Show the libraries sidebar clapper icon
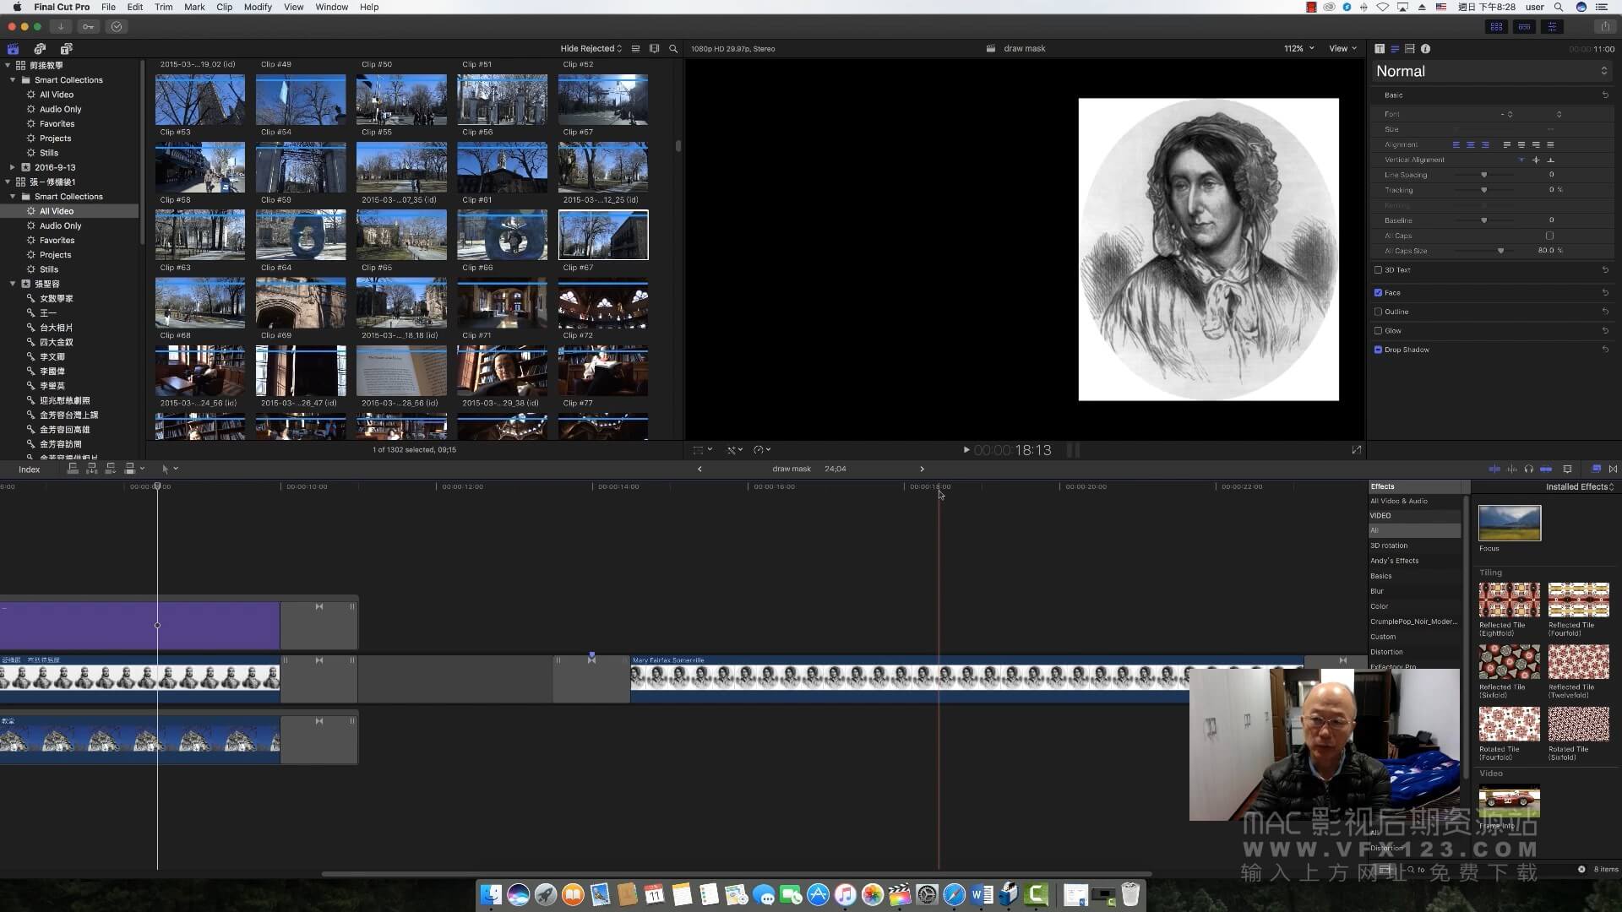This screenshot has width=1622, height=912. pyautogui.click(x=13, y=49)
